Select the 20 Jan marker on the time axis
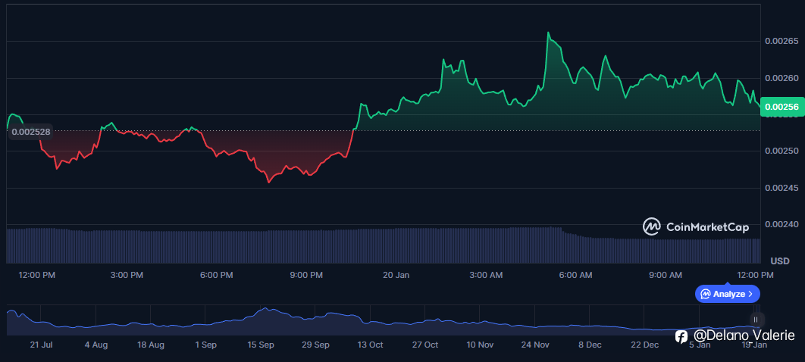805x362 pixels. pyautogui.click(x=396, y=275)
